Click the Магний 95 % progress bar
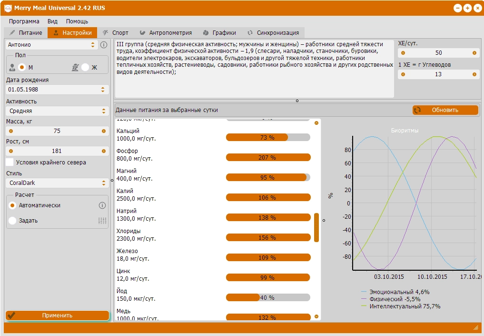 pos(268,177)
